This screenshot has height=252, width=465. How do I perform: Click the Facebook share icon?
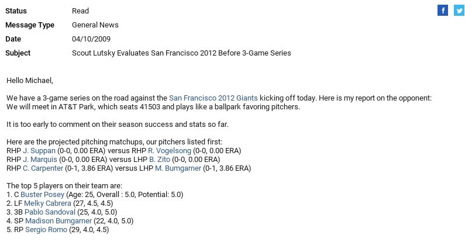[443, 11]
